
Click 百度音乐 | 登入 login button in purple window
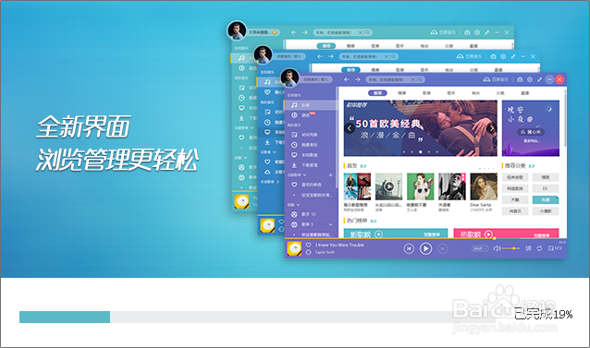[x=316, y=79]
